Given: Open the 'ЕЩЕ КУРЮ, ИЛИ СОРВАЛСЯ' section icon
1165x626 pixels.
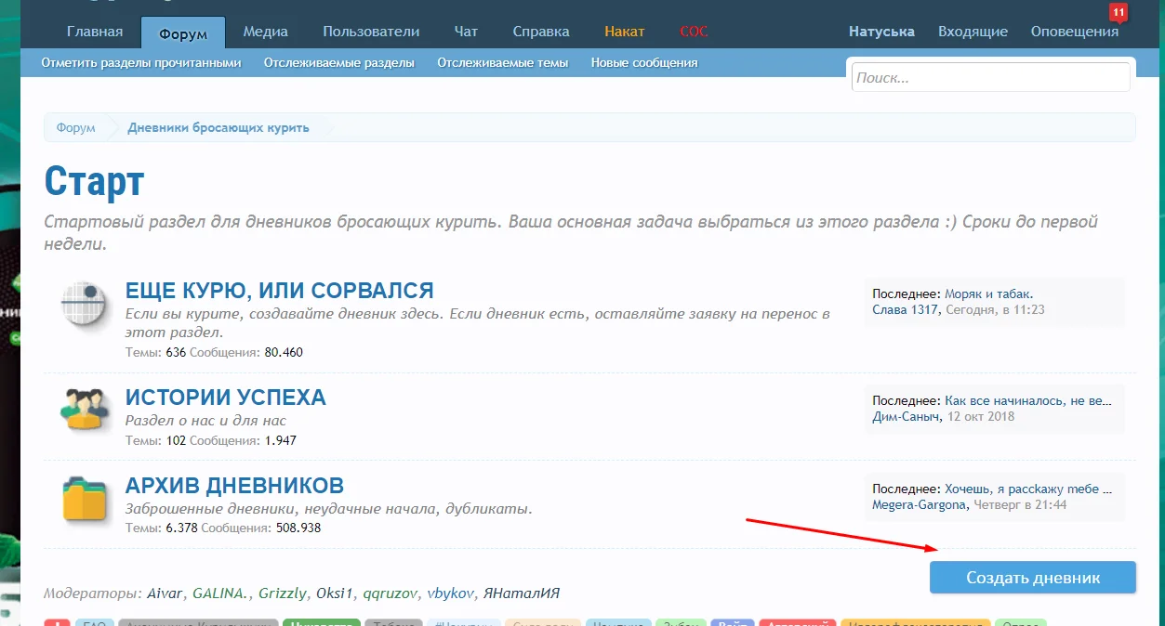Looking at the screenshot, I should 84,304.
